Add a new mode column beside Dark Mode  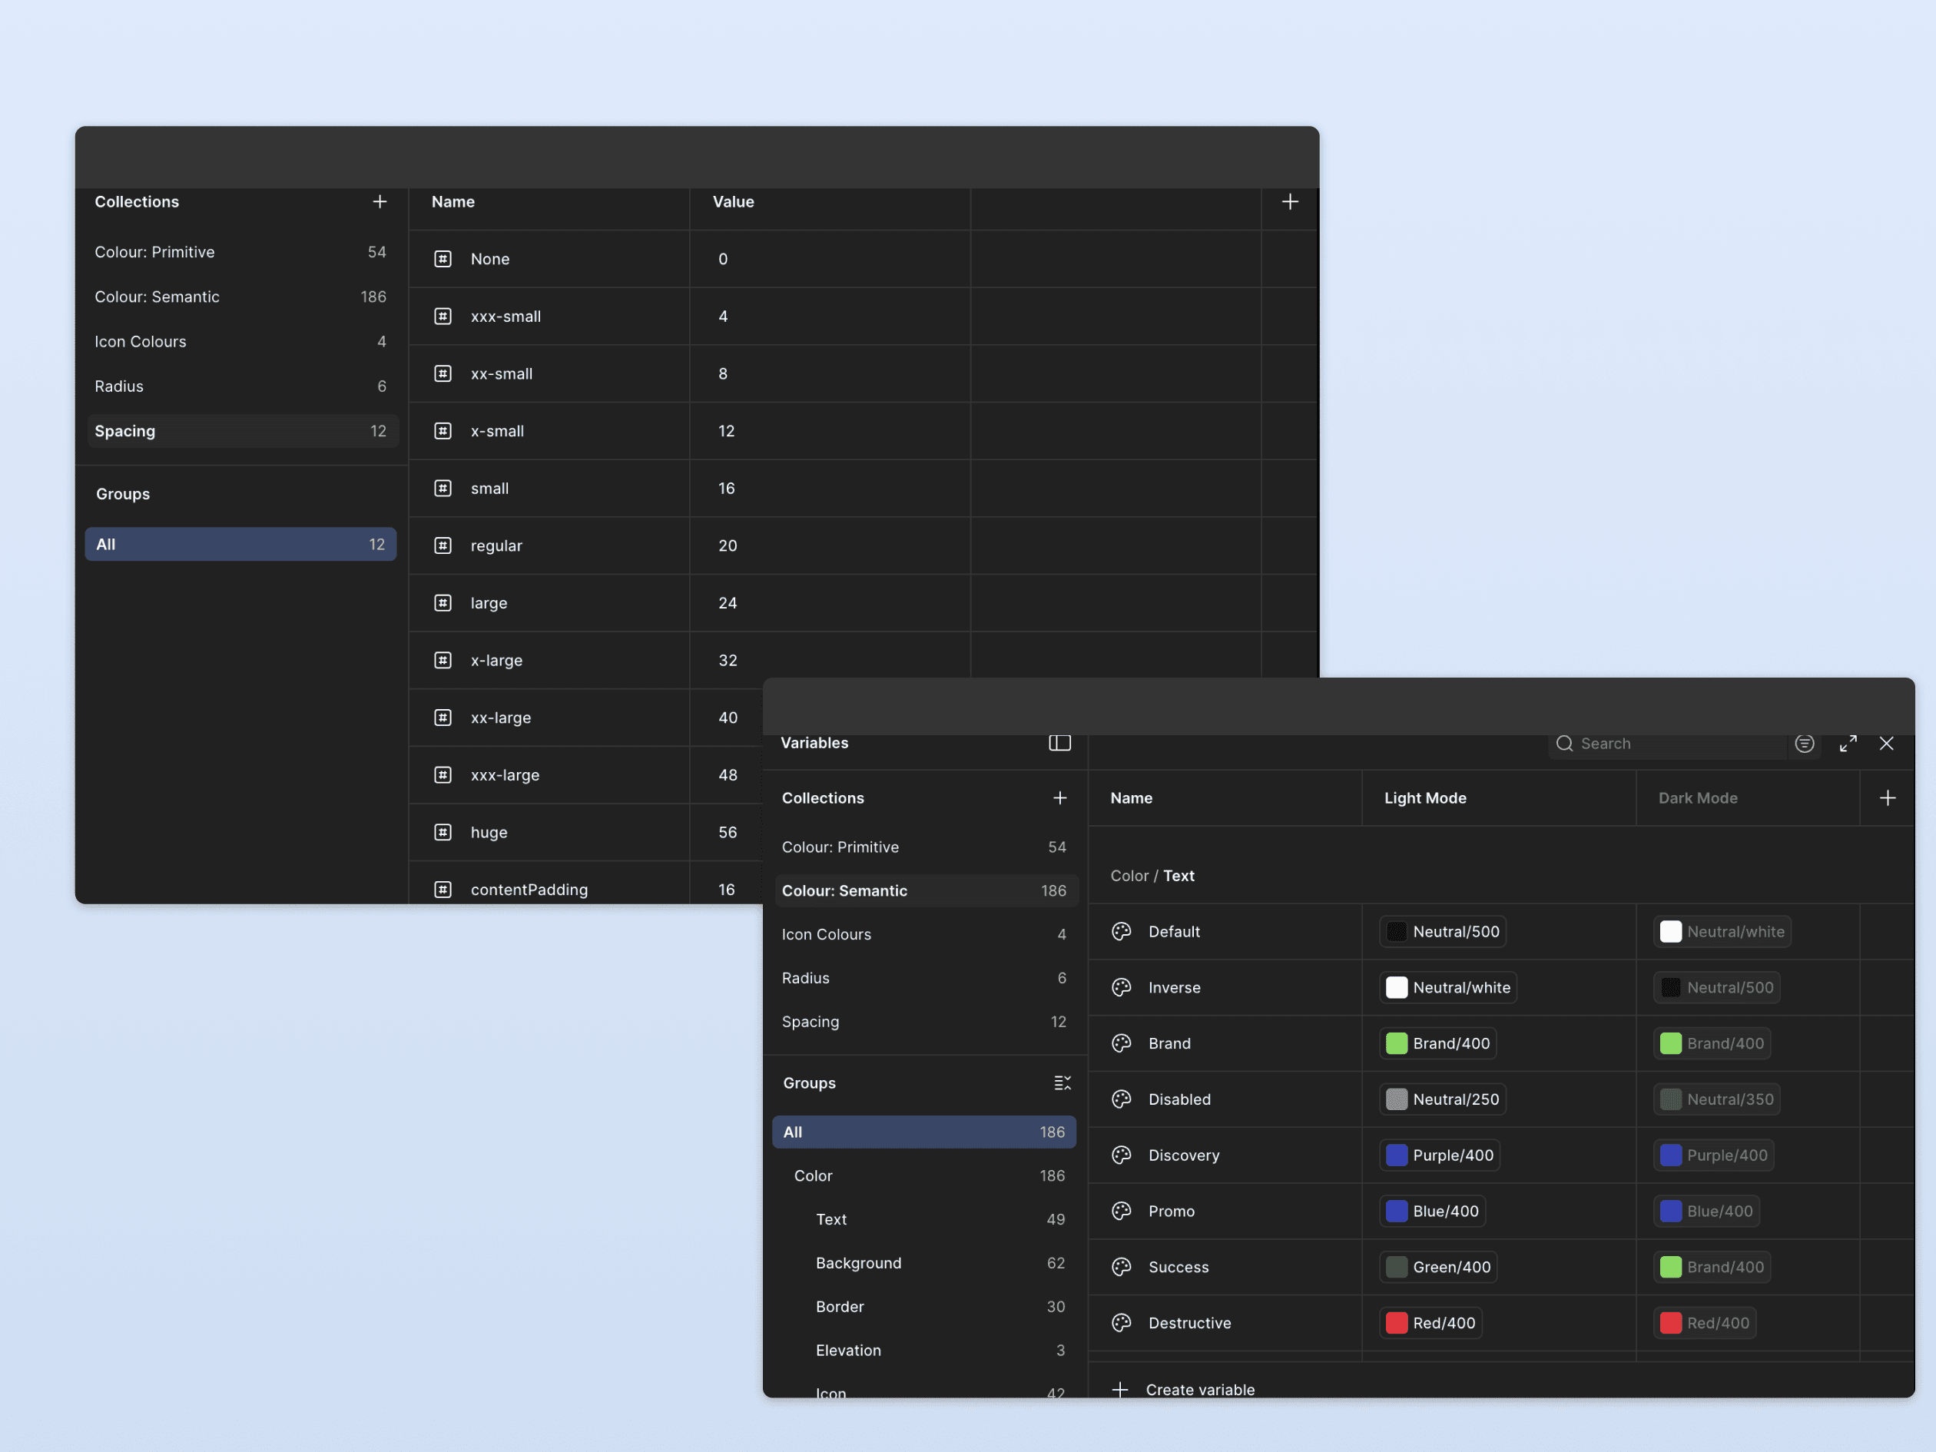[x=1887, y=797]
